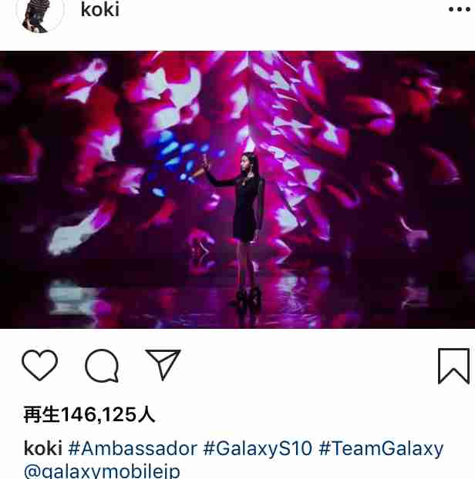
Task: Open the koki username in the post header
Action: pos(100,10)
